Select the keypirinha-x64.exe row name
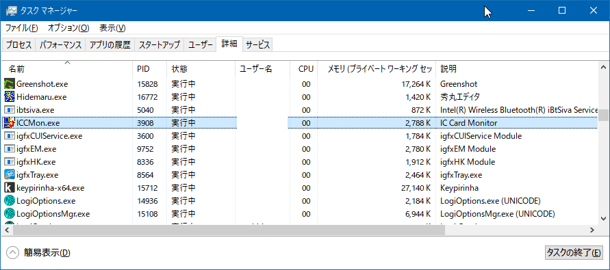 pyautogui.click(x=50, y=188)
